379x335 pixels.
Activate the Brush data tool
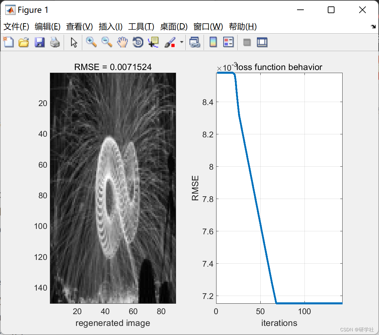click(170, 42)
